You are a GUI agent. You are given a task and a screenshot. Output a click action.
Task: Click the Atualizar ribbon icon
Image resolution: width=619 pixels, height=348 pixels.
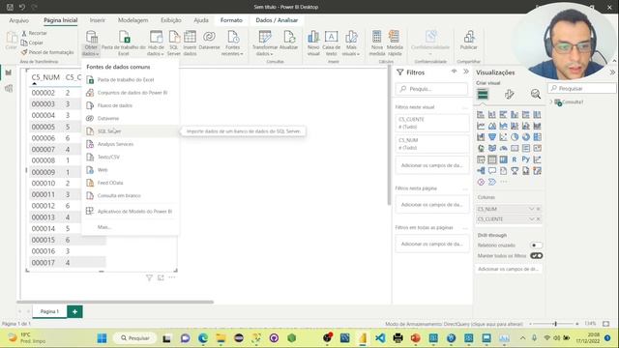(288, 41)
